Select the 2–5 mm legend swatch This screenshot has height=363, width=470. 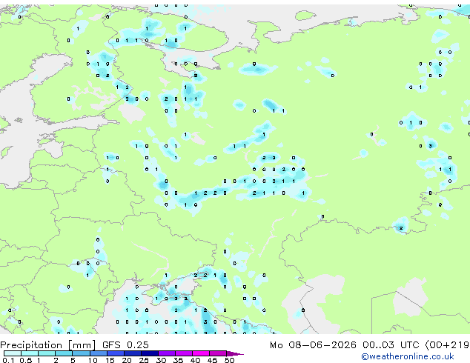[64, 353]
